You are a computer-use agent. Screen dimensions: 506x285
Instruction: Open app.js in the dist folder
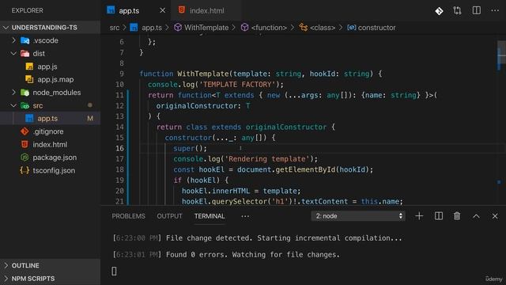(x=47, y=66)
